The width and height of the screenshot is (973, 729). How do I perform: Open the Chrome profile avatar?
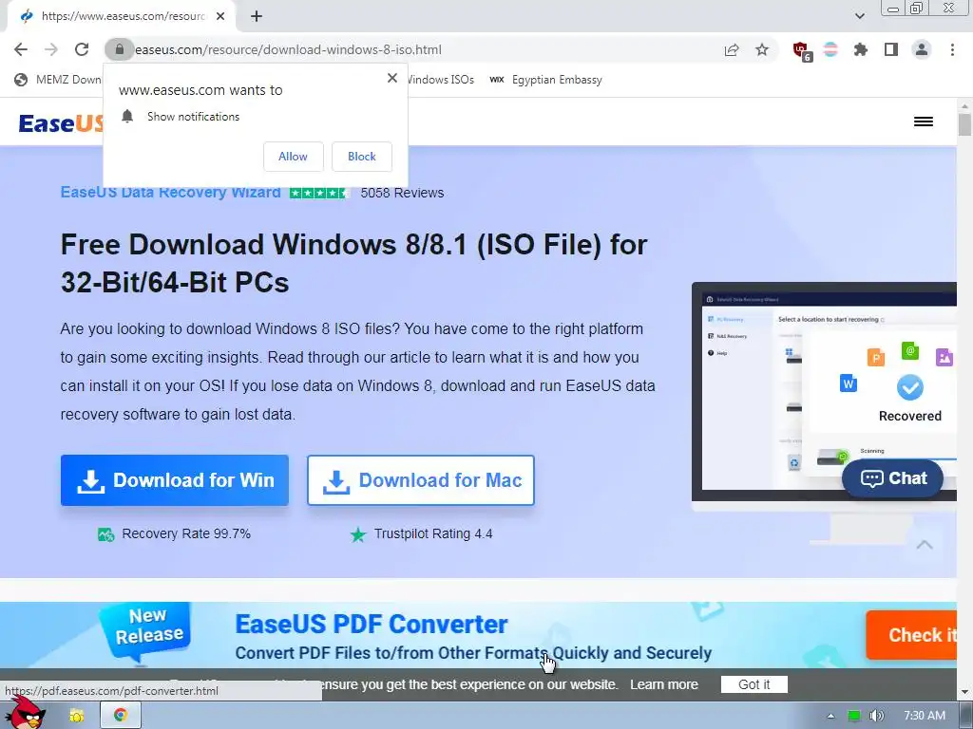click(922, 49)
